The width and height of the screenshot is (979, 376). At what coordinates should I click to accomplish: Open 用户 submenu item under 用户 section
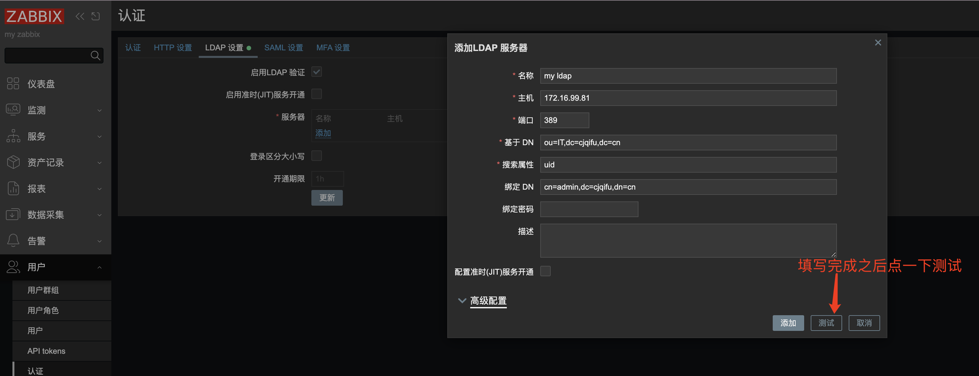point(62,331)
